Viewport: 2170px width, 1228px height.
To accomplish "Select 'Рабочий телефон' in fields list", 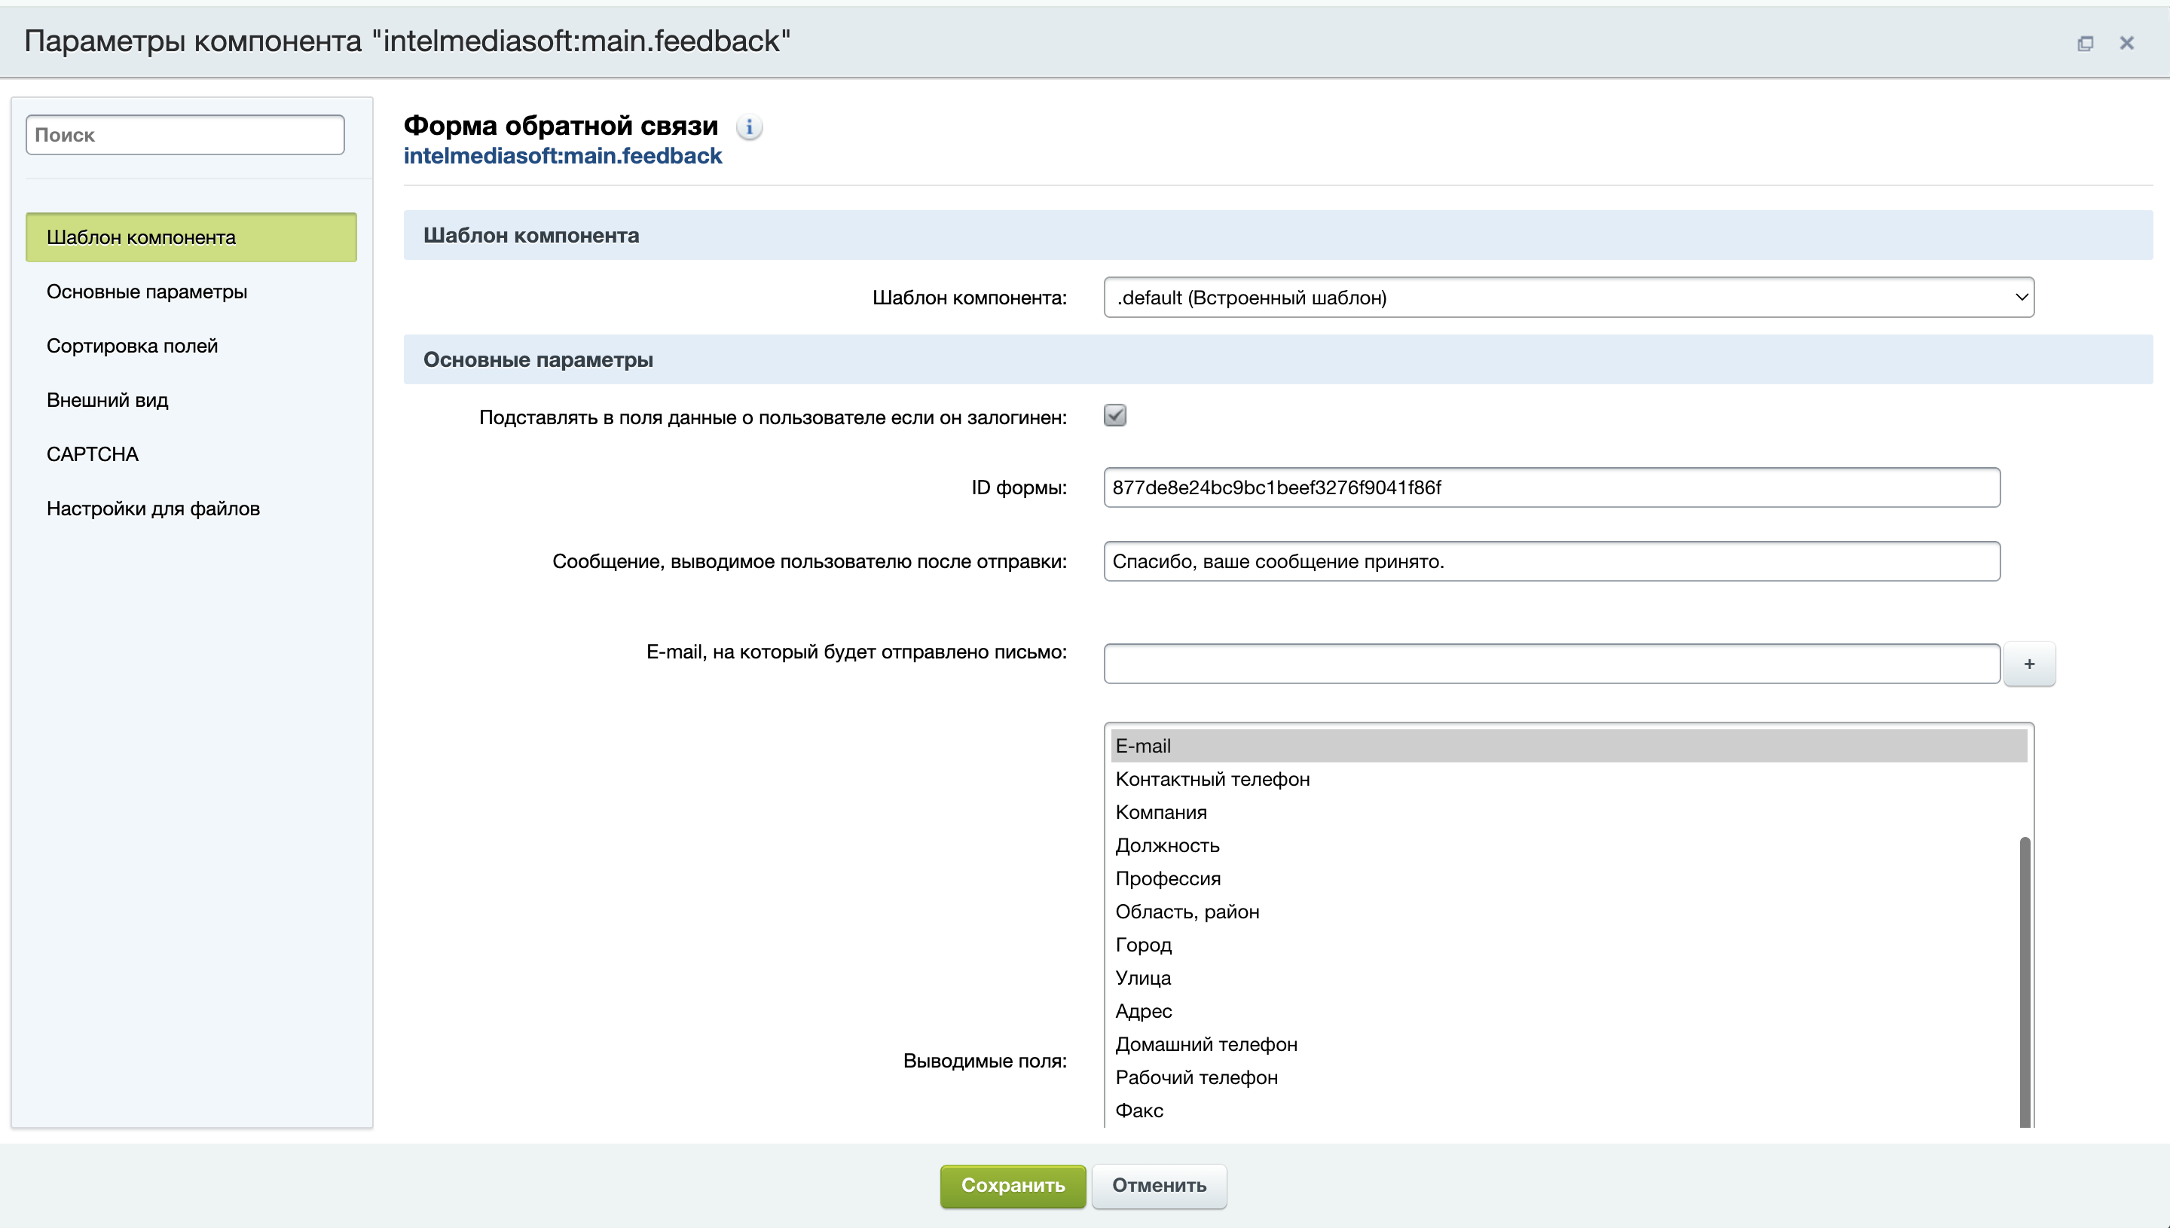I will click(1569, 1077).
